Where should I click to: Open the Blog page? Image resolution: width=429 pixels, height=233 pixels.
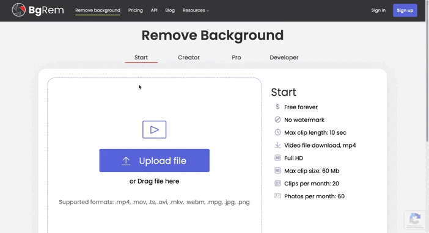point(170,10)
